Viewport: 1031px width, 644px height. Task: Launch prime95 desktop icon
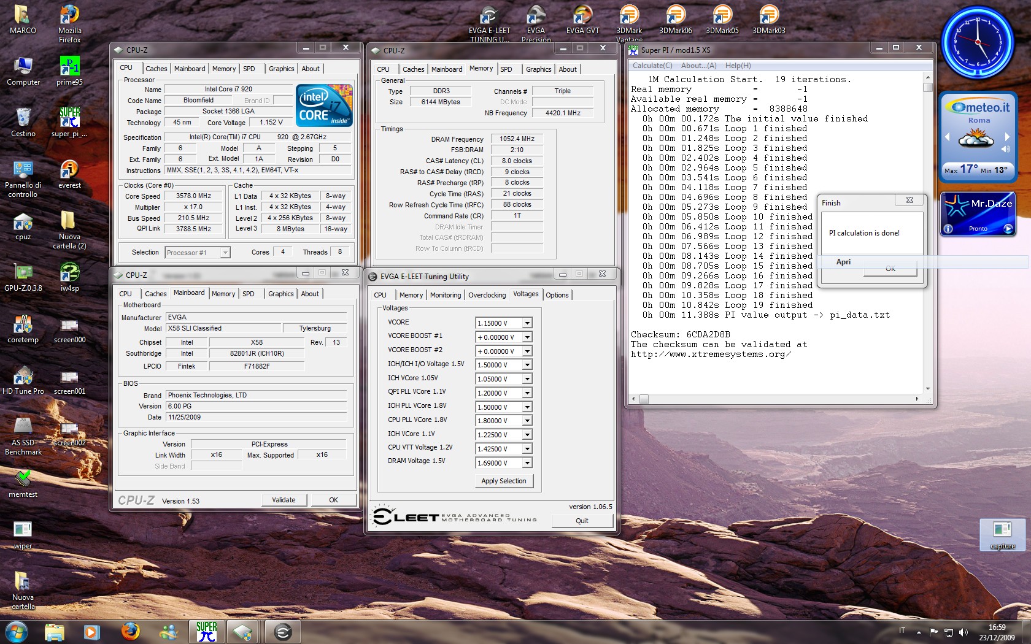click(69, 71)
